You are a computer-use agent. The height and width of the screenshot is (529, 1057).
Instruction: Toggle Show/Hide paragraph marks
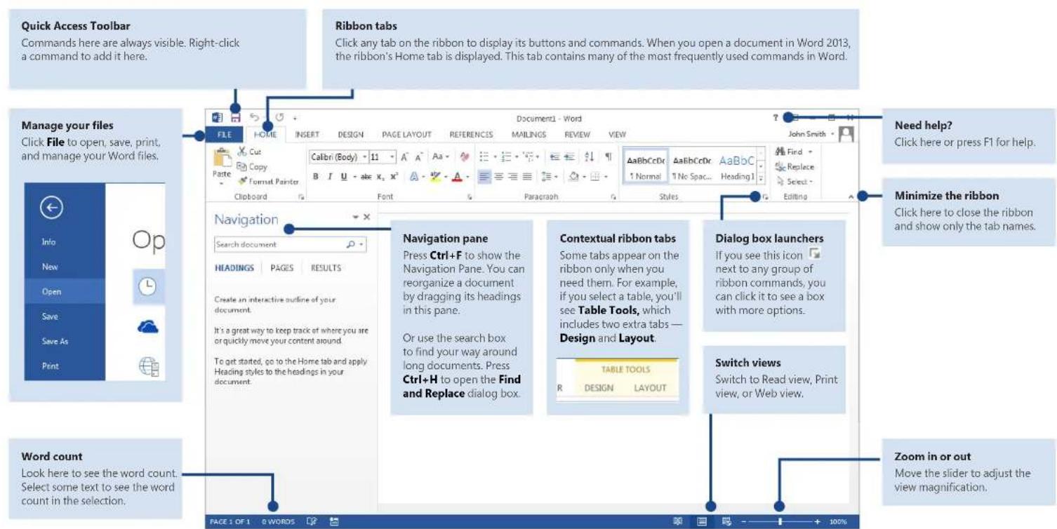pos(609,156)
